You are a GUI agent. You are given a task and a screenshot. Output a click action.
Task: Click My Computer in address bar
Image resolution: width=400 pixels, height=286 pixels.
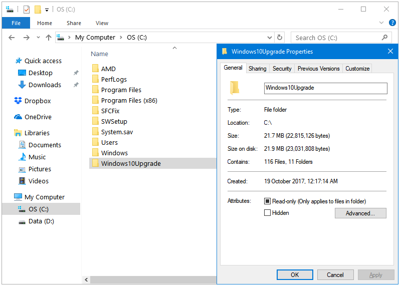pyautogui.click(x=95, y=38)
